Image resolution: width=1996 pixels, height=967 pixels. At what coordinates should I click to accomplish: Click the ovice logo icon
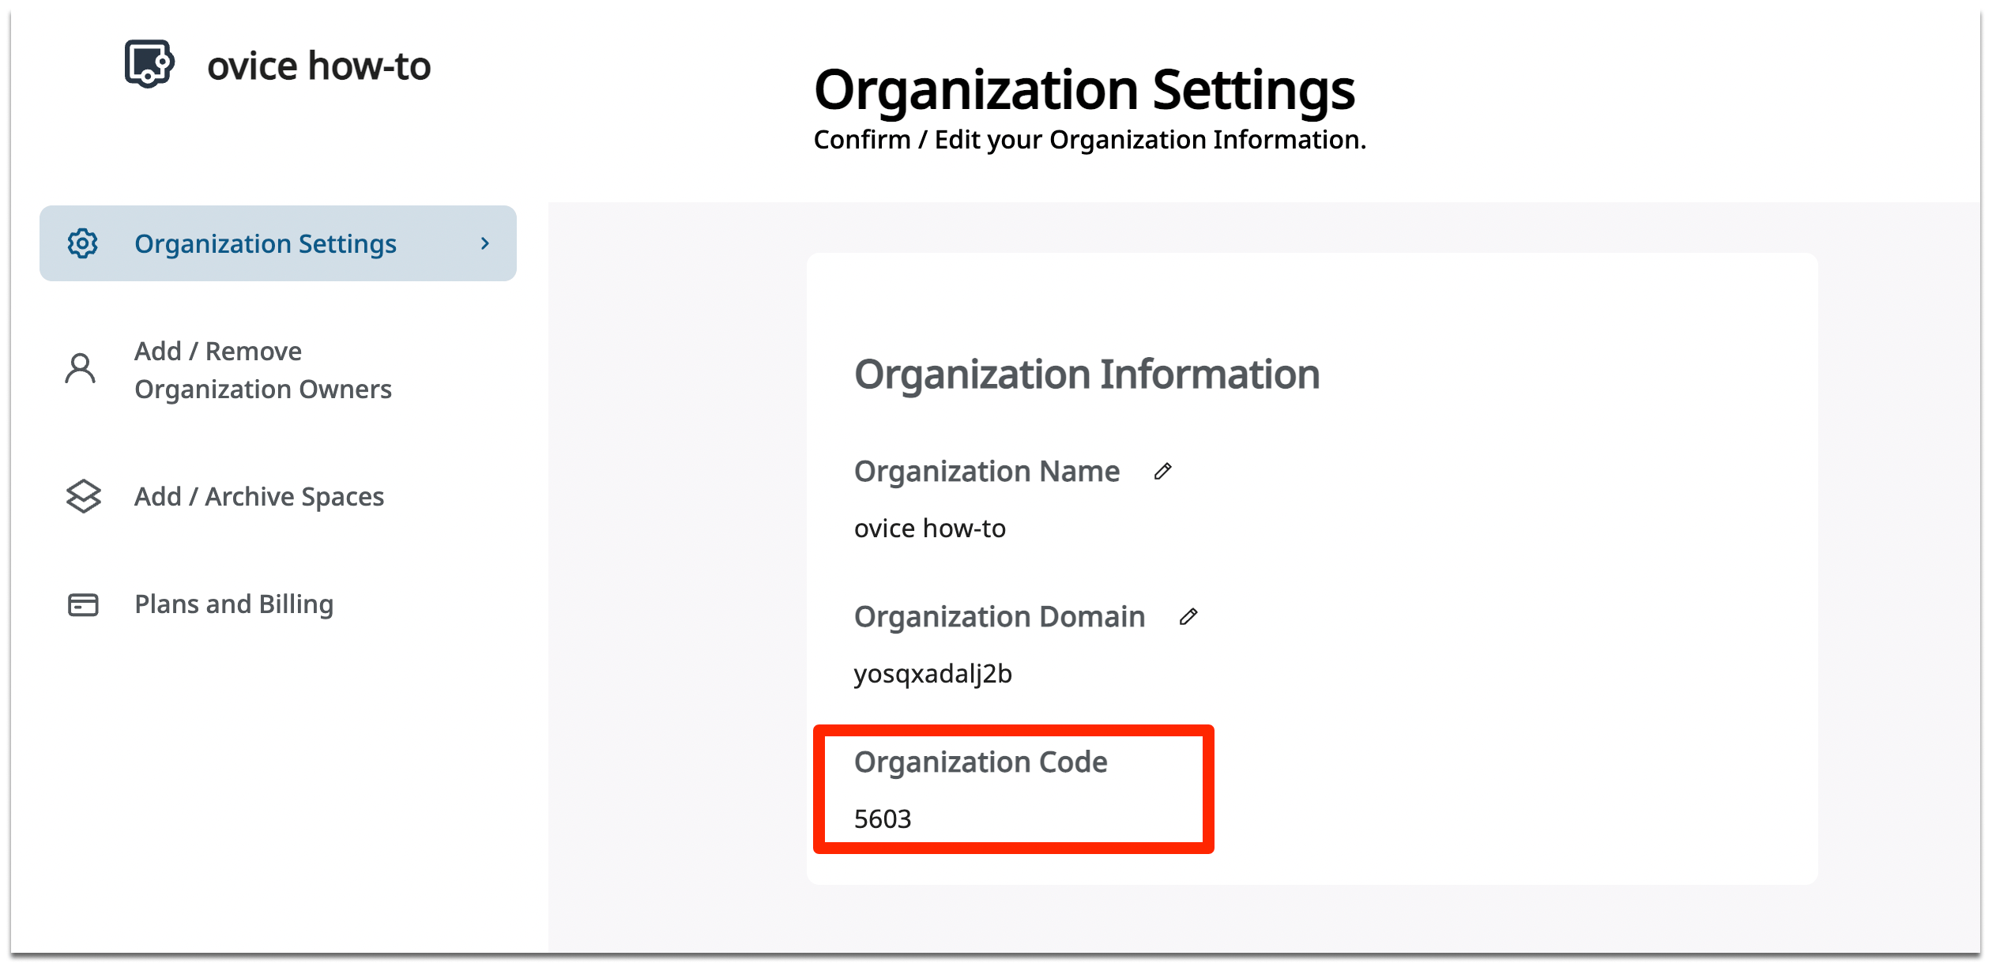click(149, 63)
